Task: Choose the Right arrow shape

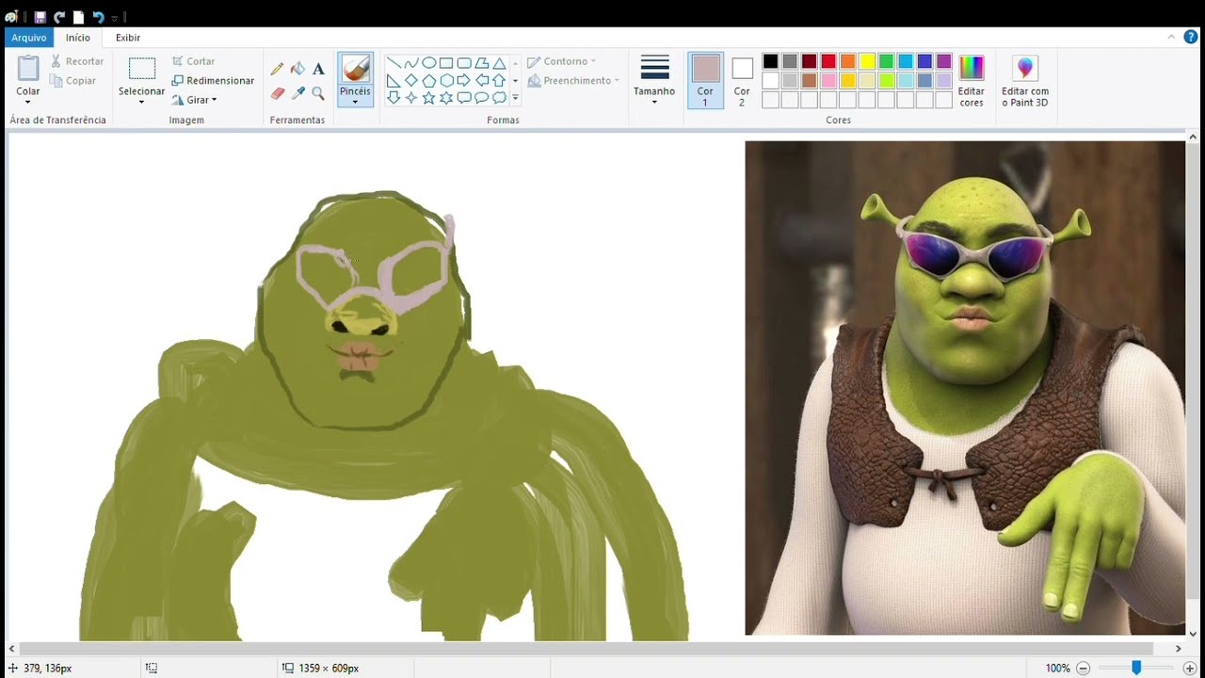Action: click(x=464, y=81)
